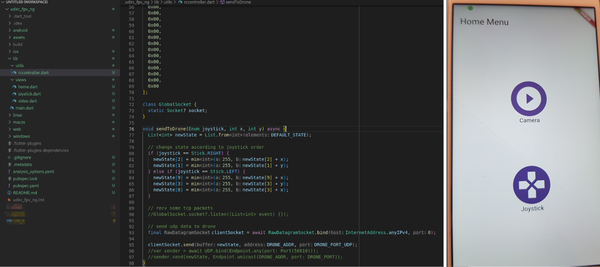Expand the android folder
The image size is (600, 267).
[x=20, y=30]
